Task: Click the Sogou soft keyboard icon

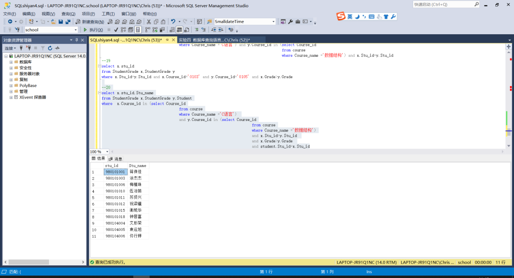Action: pos(371,17)
